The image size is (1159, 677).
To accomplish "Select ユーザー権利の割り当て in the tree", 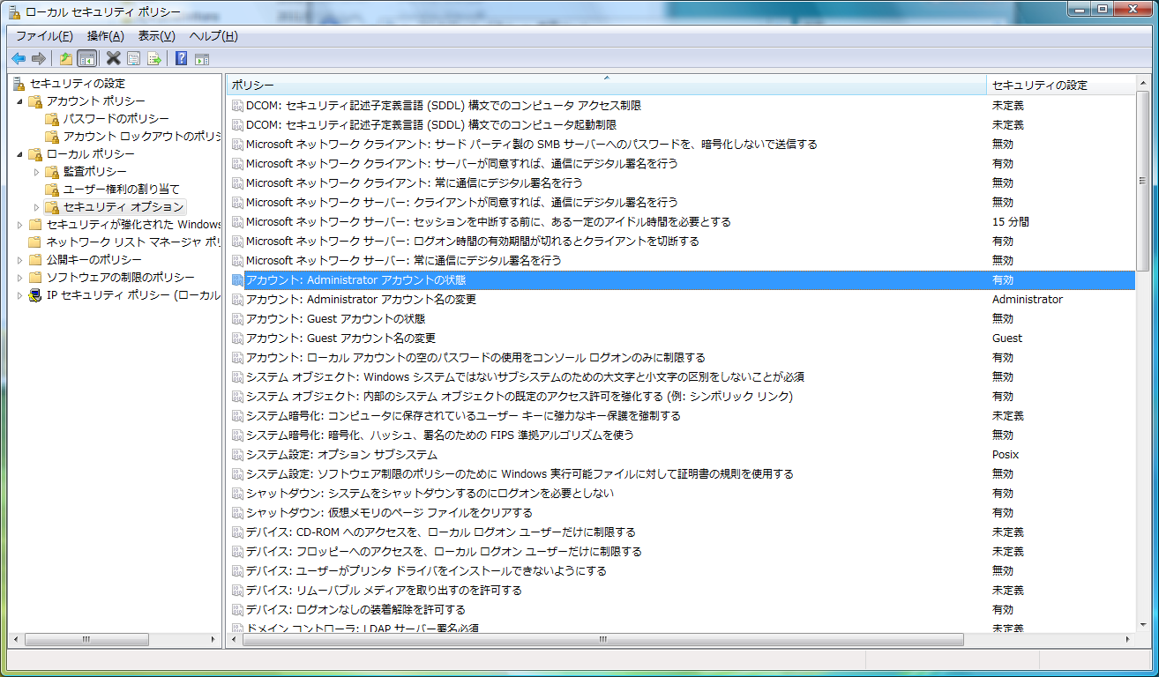I will point(121,190).
